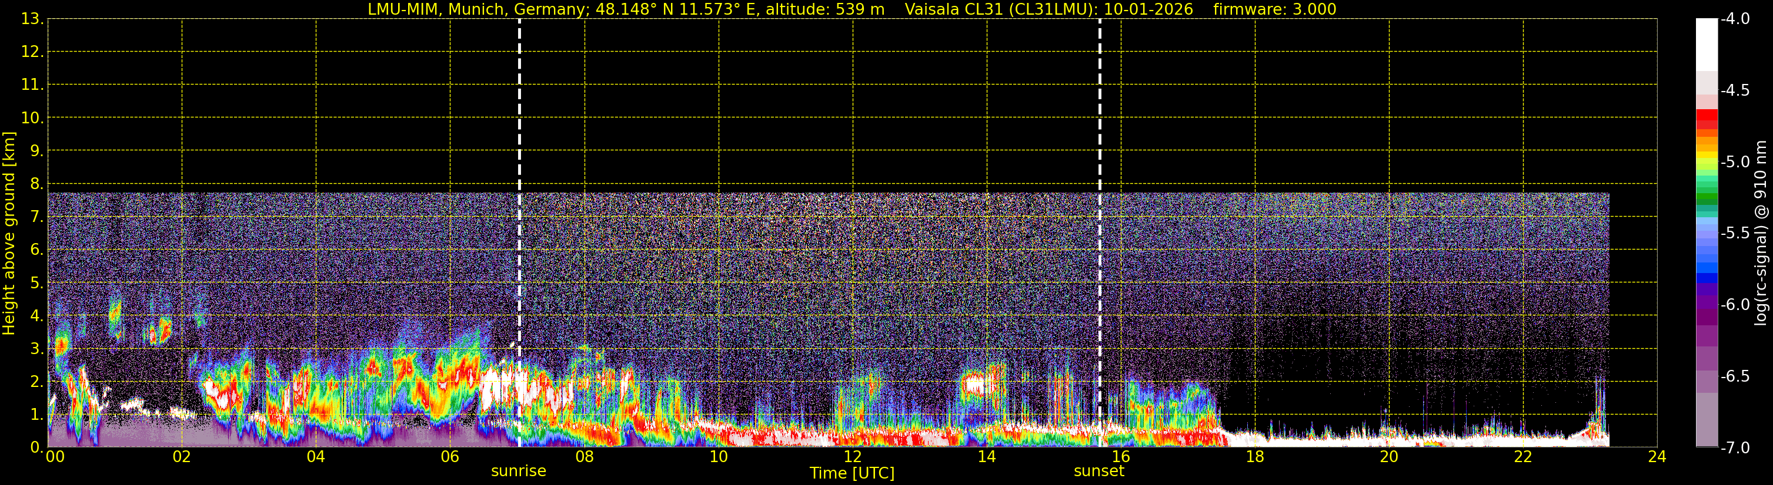Click the "firmware: 3.000" text in title
Viewport: 1773px width, 485px height.
click(1275, 9)
